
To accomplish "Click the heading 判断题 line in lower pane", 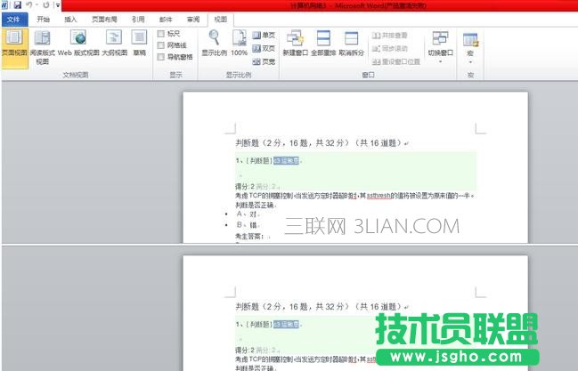I will [x=322, y=307].
